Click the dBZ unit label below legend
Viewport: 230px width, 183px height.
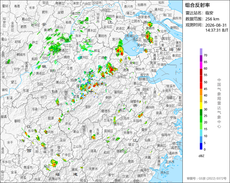(201, 156)
